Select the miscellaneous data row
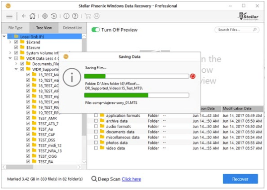 175,137
